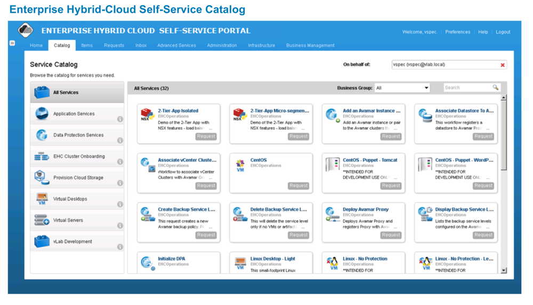The width and height of the screenshot is (533, 305).
Task: Open the Business Management tab
Action: (310, 45)
